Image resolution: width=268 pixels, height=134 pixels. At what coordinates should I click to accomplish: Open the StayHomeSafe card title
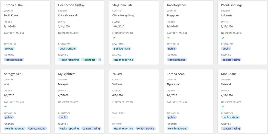point(123,5)
